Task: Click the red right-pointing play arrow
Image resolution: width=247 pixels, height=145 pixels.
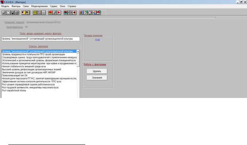Action: [x=59, y=13]
